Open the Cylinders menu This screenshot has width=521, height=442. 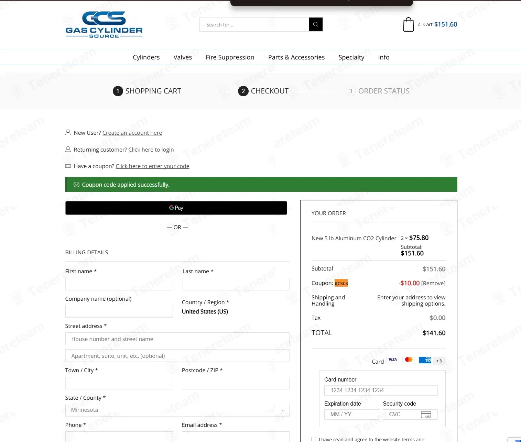[x=146, y=57]
